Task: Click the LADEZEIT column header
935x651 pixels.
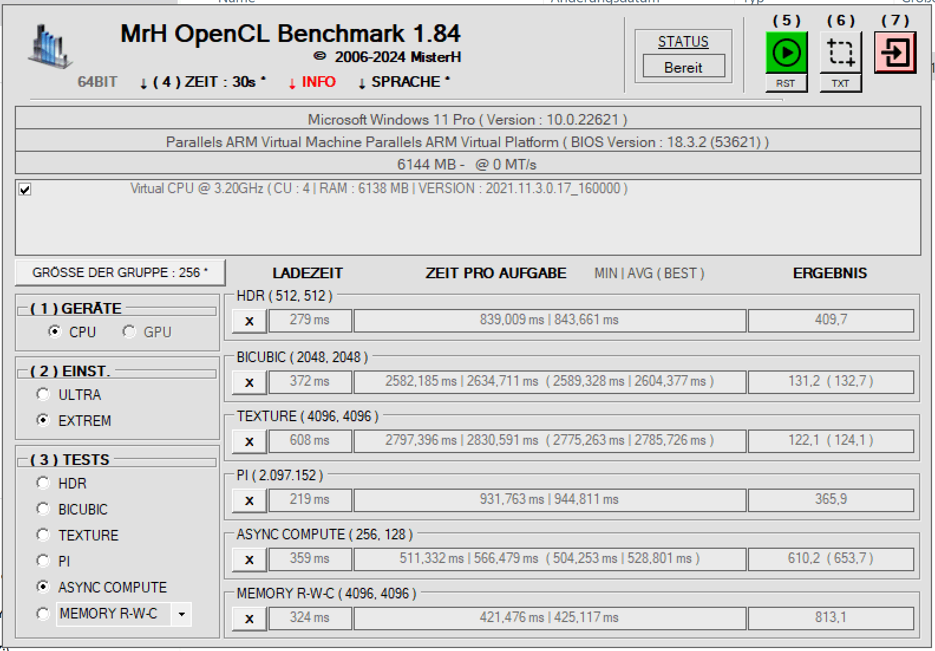Action: [308, 273]
